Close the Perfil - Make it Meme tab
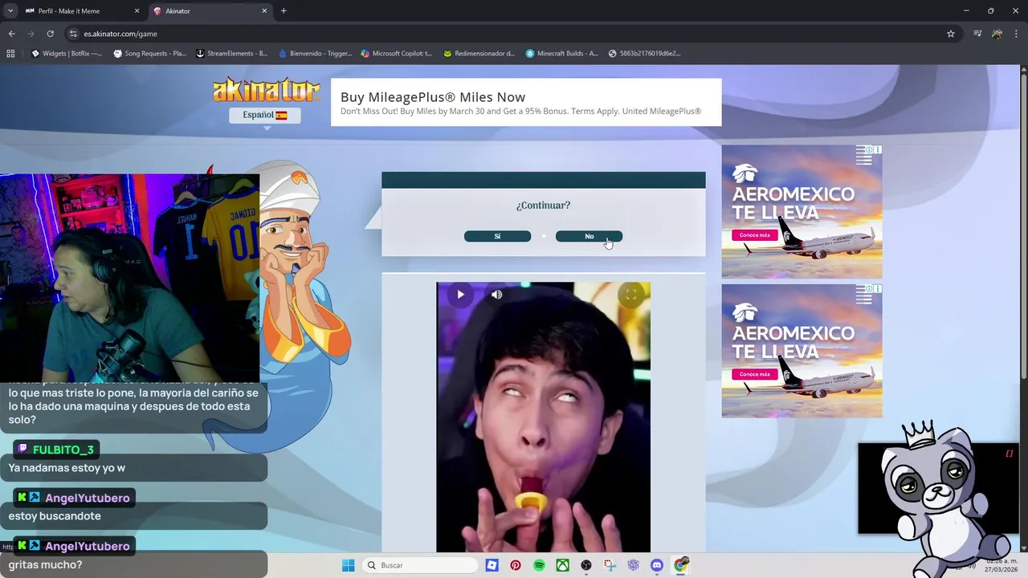1028x578 pixels. [137, 11]
